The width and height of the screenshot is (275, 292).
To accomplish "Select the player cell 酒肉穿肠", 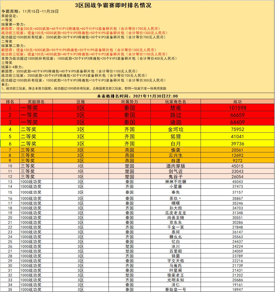I will (176, 166).
